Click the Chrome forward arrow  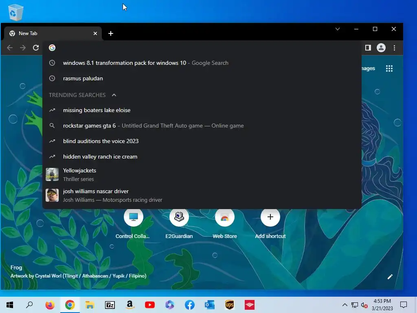[x=23, y=48]
